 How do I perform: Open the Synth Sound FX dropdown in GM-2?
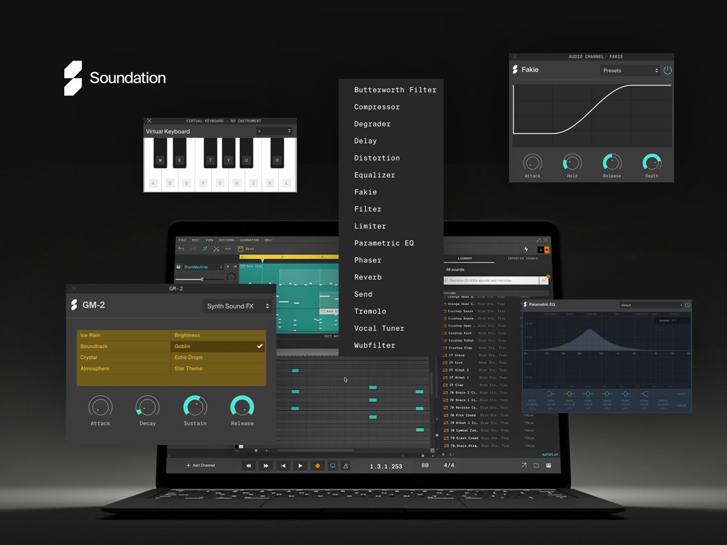pos(238,306)
